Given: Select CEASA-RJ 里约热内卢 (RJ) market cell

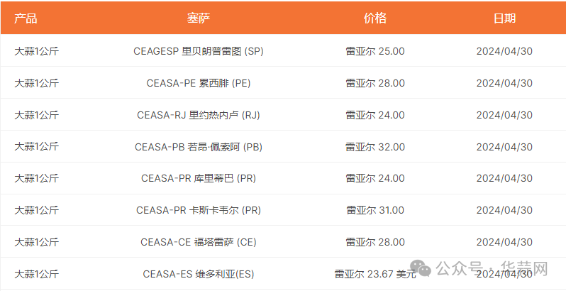Looking at the screenshot, I should click(x=199, y=115).
